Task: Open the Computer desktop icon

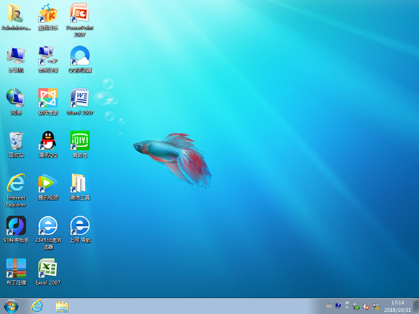Action: pyautogui.click(x=16, y=56)
